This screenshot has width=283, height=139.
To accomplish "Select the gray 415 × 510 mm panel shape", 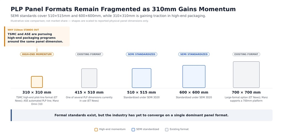I will click(89, 78).
